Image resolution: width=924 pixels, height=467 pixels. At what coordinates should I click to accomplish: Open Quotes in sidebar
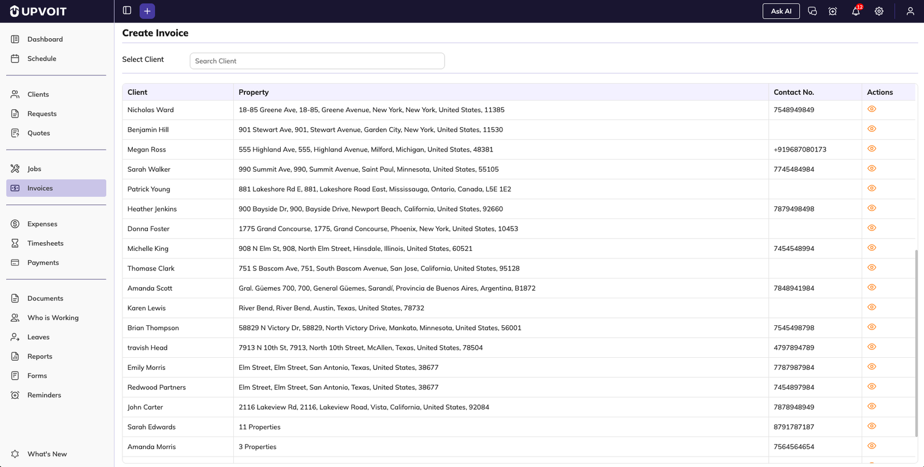click(56, 133)
